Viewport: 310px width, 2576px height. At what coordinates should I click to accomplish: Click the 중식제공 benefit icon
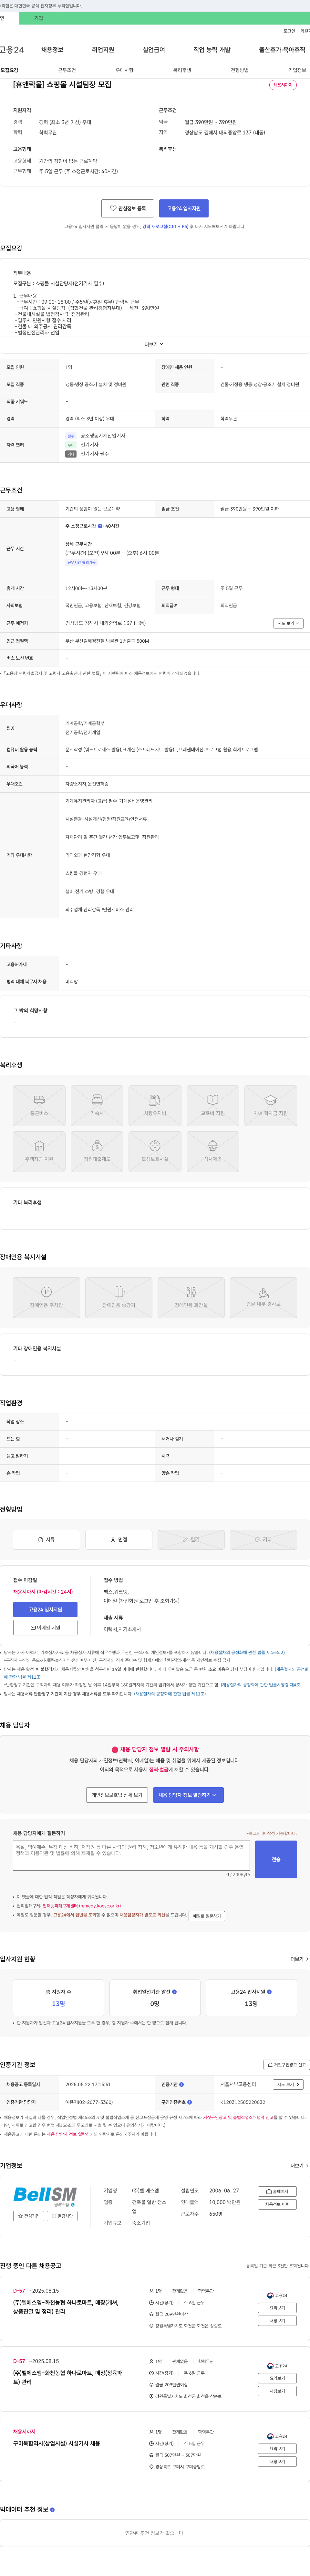click(213, 1151)
